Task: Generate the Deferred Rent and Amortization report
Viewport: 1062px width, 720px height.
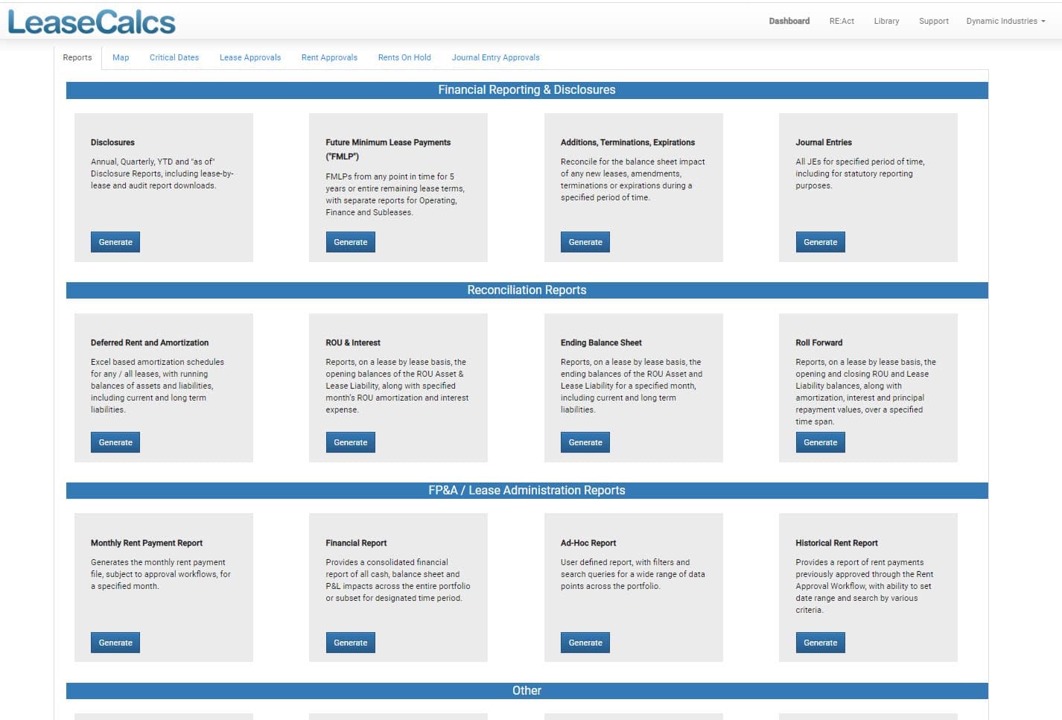Action: click(115, 442)
